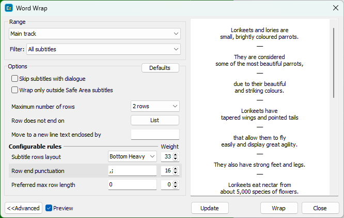The height and width of the screenshot is (218, 344).
Task: Increase Preferred max row length weight
Action: pos(176,183)
